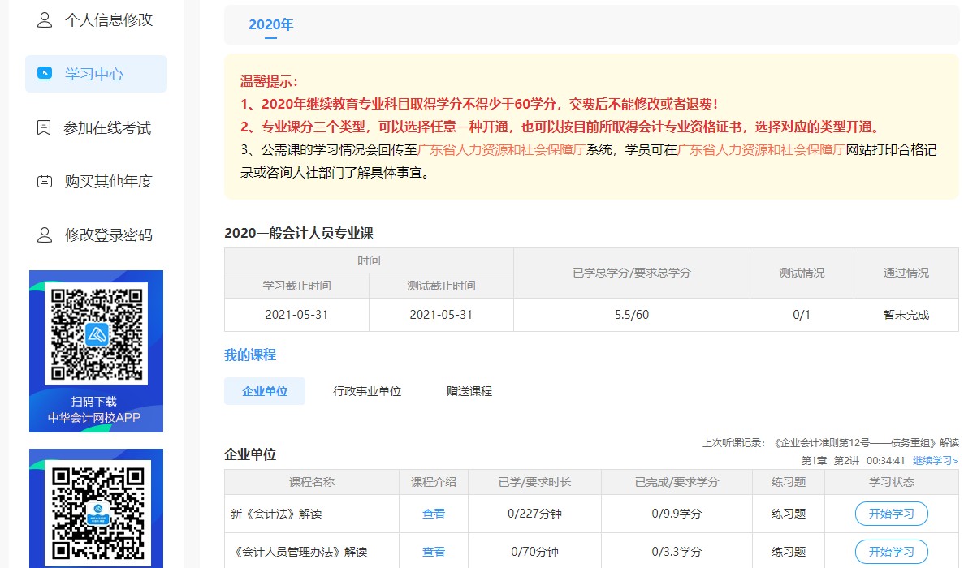Select the 赠送课程 tab
The image size is (977, 568).
point(467,390)
